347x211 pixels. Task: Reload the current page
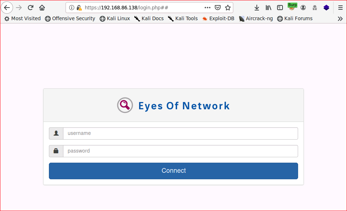point(30,8)
